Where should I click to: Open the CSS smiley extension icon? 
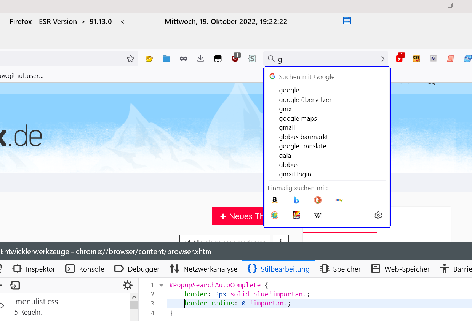[416, 59]
